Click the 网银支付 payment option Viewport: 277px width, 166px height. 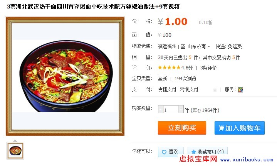pos(189,89)
